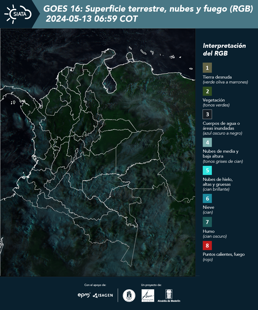Click the text azul oscuro a negro
Image resolution: width=258 pixels, height=310 pixels.
click(222, 133)
